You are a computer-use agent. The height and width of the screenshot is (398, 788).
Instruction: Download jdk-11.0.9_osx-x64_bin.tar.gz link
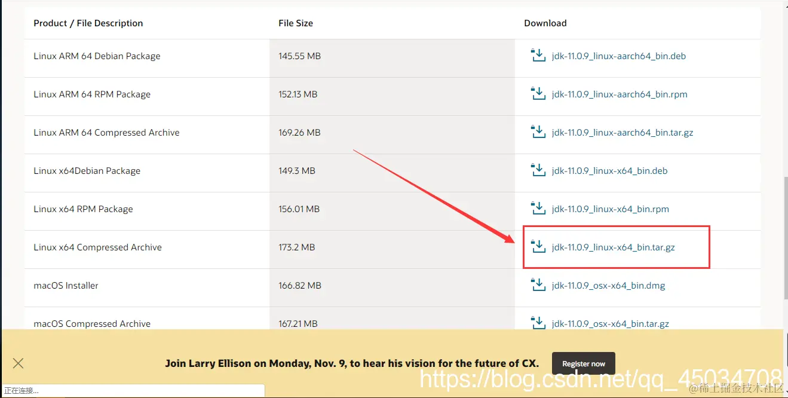pyautogui.click(x=610, y=324)
